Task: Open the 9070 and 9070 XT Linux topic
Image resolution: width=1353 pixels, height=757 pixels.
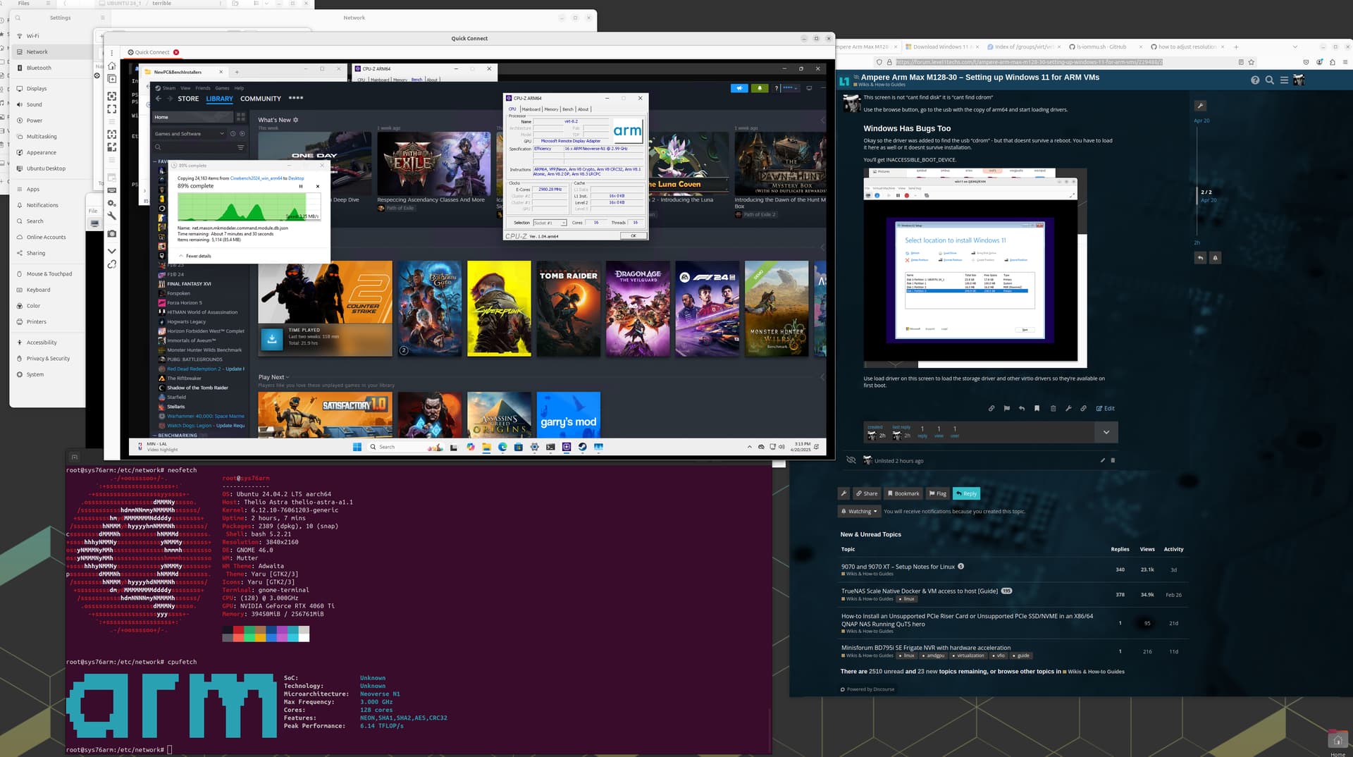Action: point(898,567)
